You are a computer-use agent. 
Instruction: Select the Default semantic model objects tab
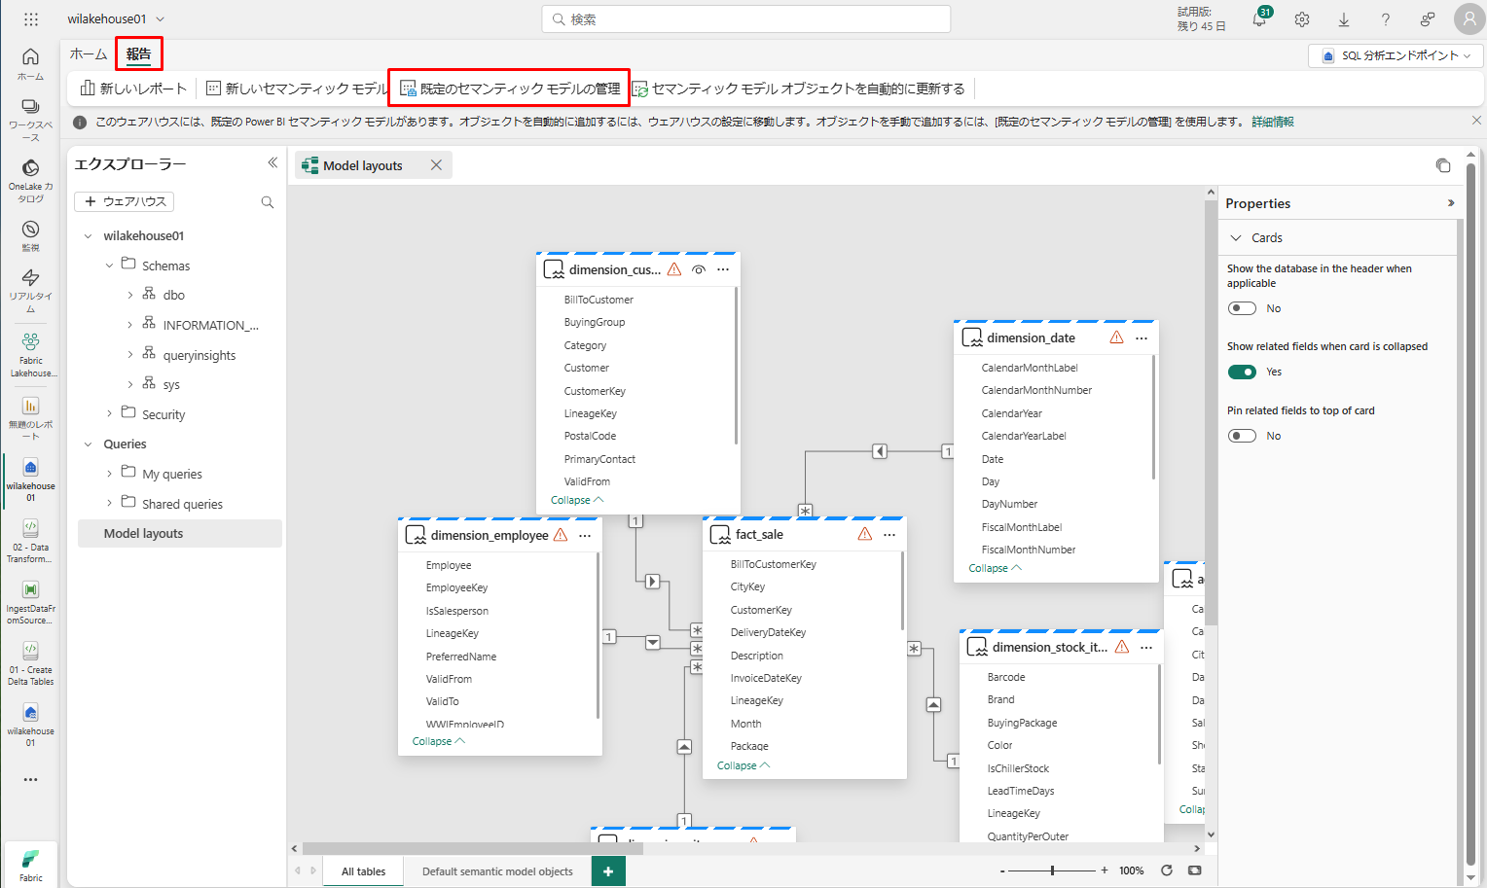point(497,871)
